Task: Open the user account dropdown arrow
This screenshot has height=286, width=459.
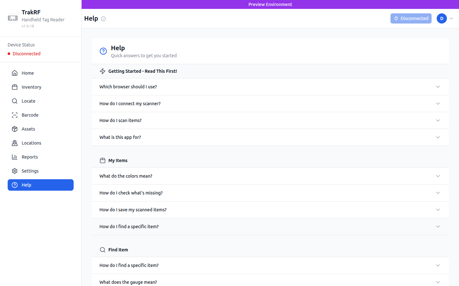Action: click(x=451, y=18)
